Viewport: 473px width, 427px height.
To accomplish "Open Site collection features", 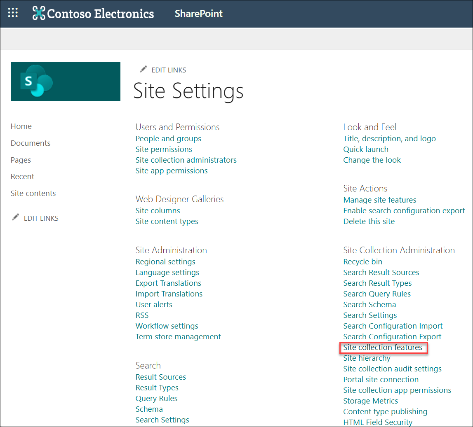I will point(383,348).
